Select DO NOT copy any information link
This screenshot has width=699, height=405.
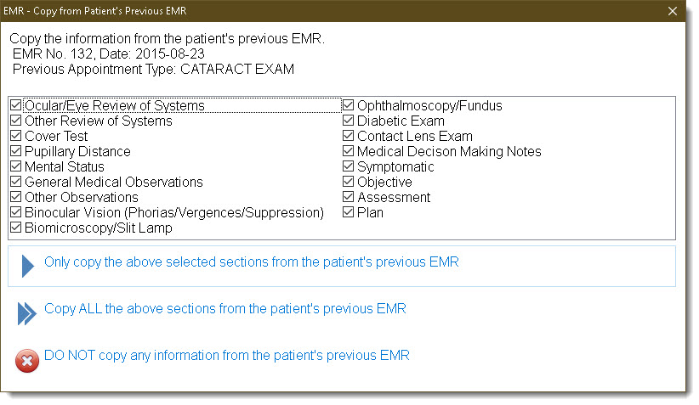pos(226,356)
